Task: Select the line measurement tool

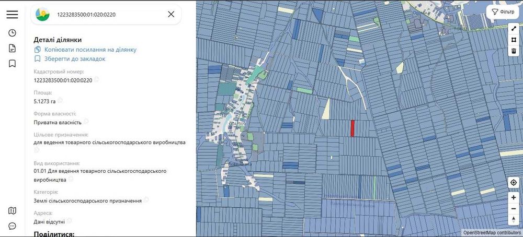Action: [x=514, y=29]
